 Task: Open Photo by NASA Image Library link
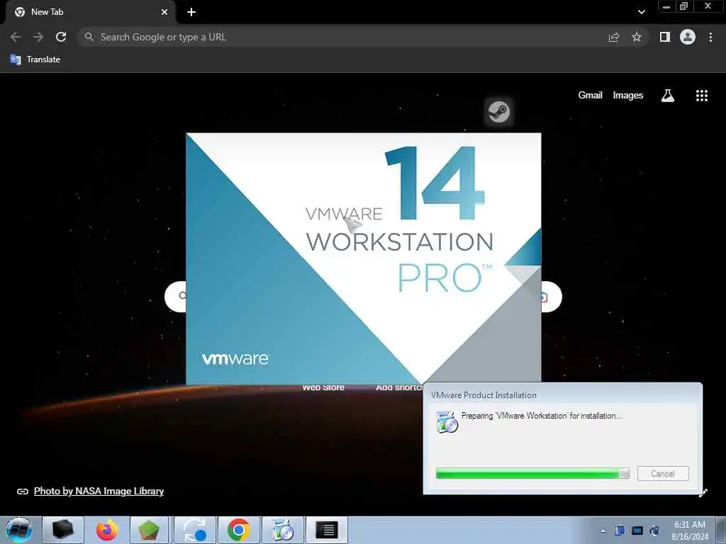99,492
